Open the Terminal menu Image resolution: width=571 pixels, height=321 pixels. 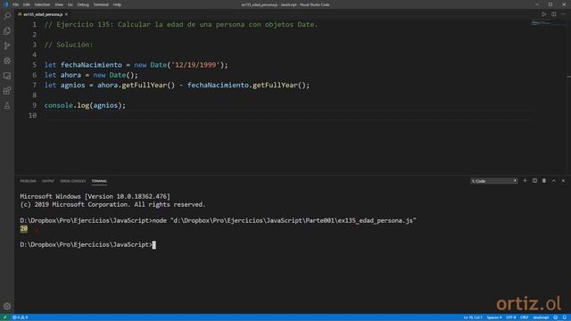click(x=101, y=4)
